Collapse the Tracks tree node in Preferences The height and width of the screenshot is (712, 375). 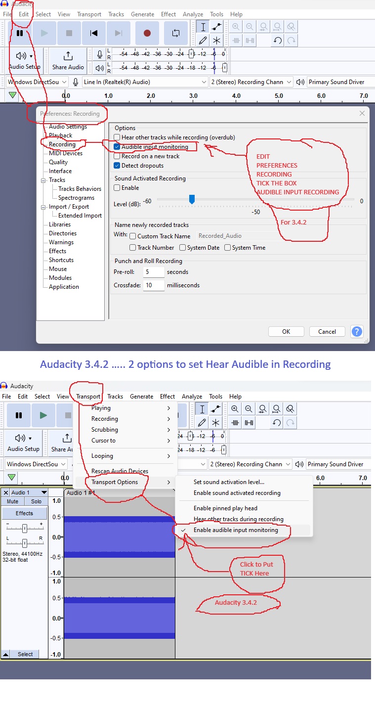(43, 180)
